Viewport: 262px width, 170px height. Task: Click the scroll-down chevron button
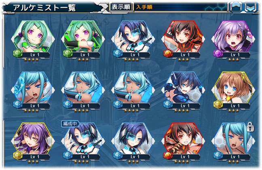point(251,7)
